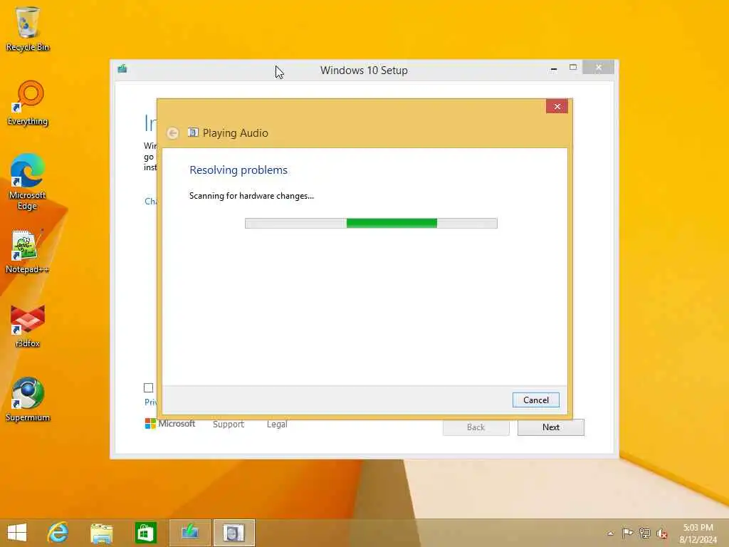
Task: Open the Notepad++ desktop shortcut
Action: pos(27,251)
